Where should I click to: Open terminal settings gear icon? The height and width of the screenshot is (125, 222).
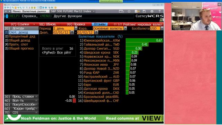(x=152, y=11)
